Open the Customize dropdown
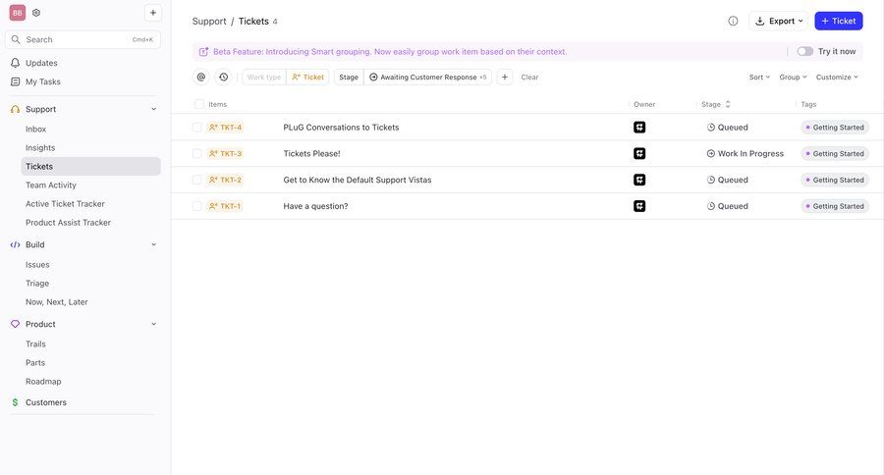The image size is (884, 475). point(837,78)
